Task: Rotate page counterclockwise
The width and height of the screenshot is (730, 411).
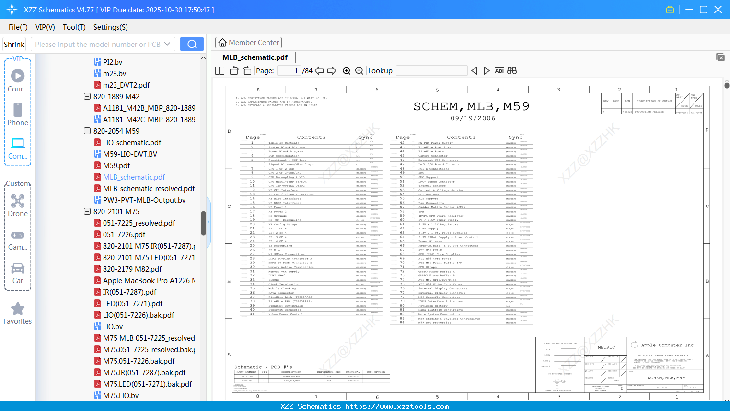Action: [x=234, y=71]
